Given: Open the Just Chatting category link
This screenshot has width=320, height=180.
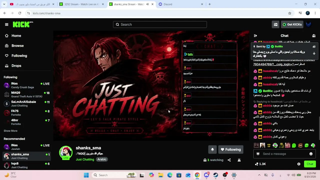Looking at the screenshot, I should (x=85, y=159).
